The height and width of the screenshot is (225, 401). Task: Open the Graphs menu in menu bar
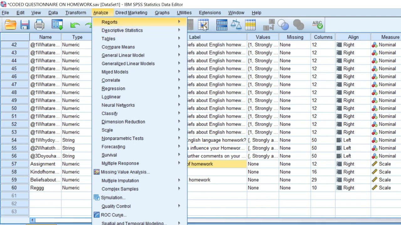tap(162, 12)
